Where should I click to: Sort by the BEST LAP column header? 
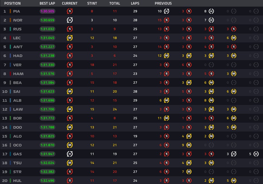(x=47, y=3)
